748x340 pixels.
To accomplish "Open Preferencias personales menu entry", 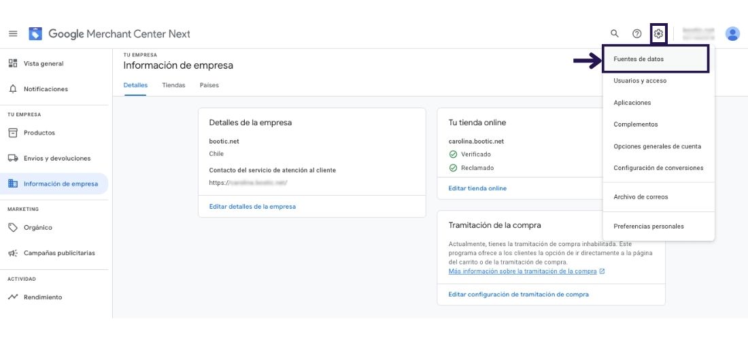I will click(659, 226).
